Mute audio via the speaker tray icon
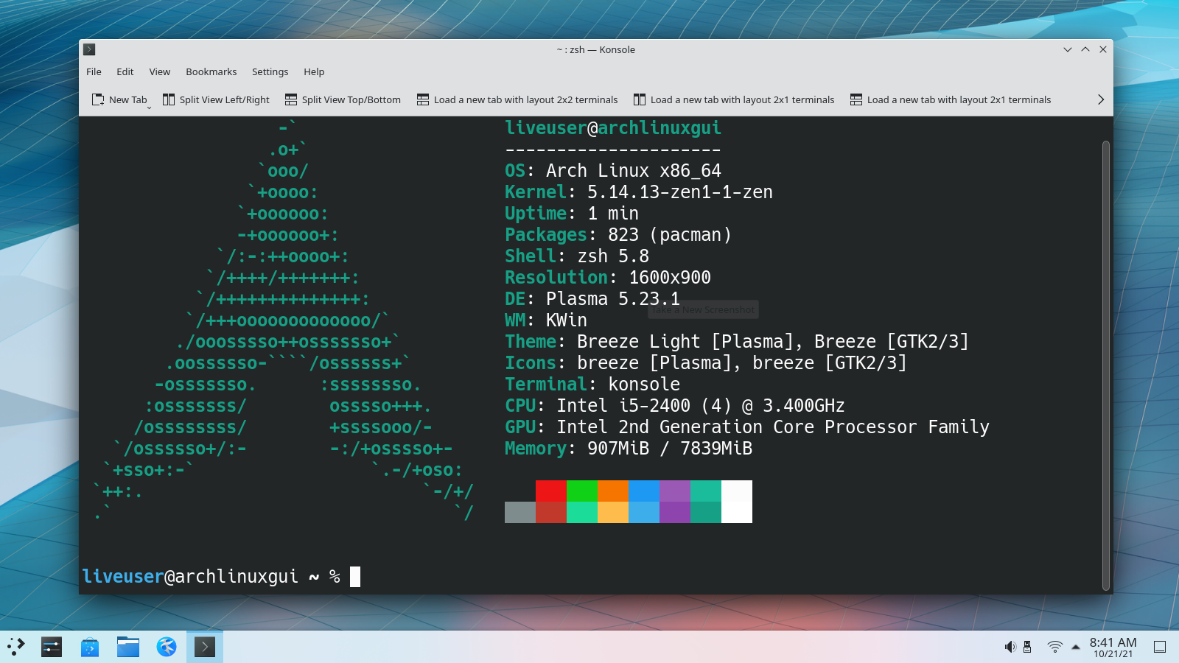Viewport: 1179px width, 663px height. (1010, 647)
